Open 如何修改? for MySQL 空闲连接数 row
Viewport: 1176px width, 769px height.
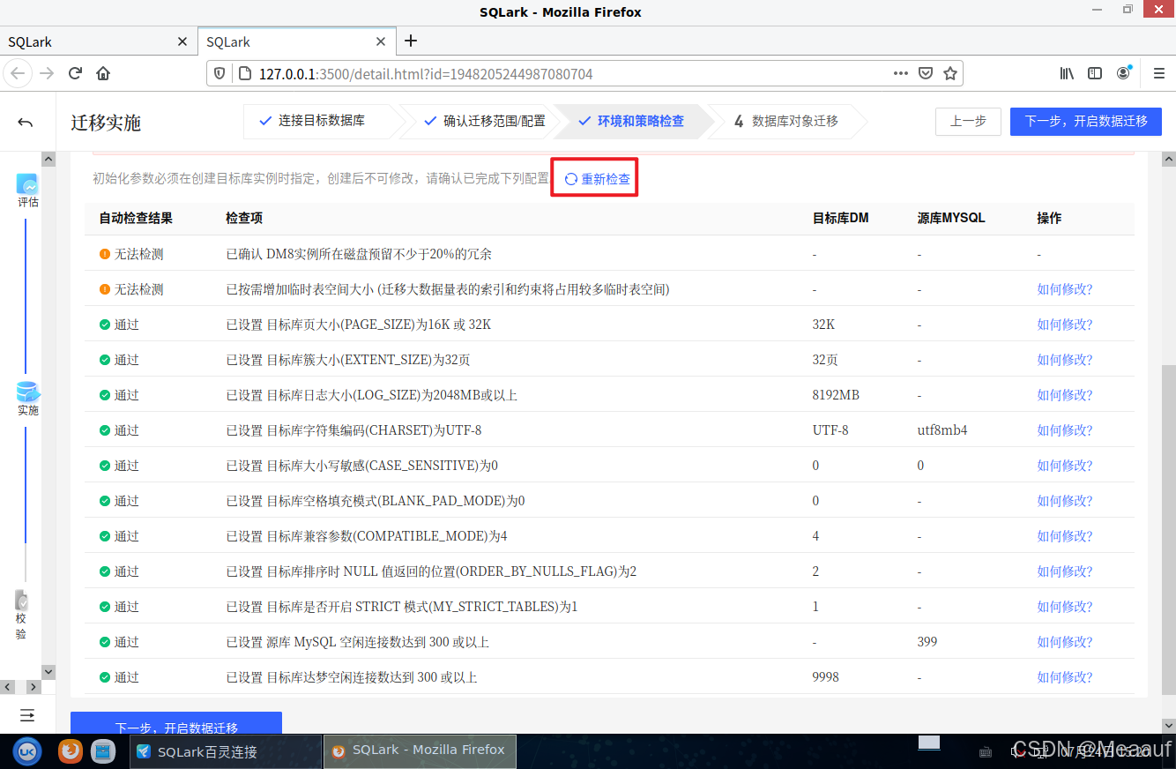[1064, 642]
